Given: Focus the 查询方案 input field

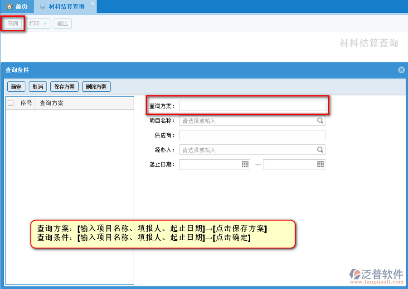Looking at the screenshot, I should coord(252,106).
